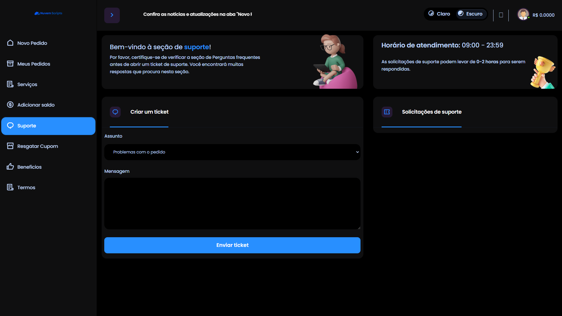Open Serviços in the sidebar
The height and width of the screenshot is (316, 562).
click(27, 84)
